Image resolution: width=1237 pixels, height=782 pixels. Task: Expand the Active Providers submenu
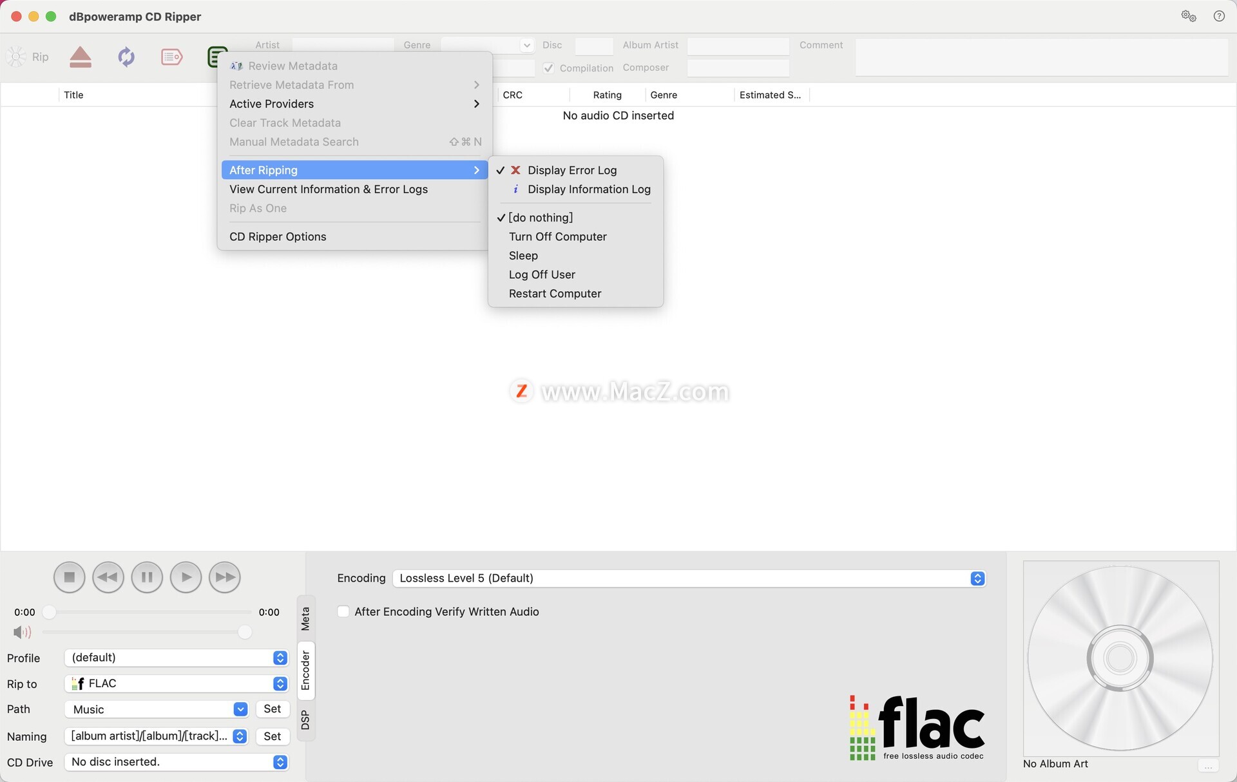pyautogui.click(x=354, y=104)
